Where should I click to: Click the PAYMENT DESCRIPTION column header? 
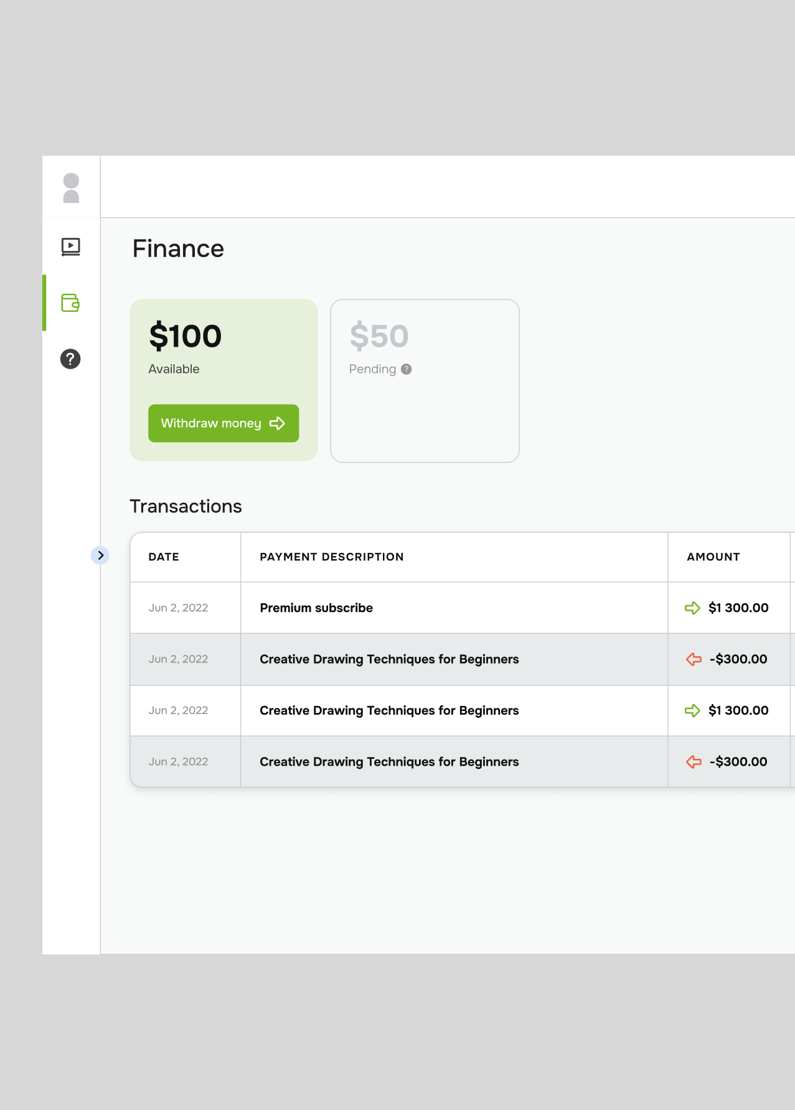point(332,557)
